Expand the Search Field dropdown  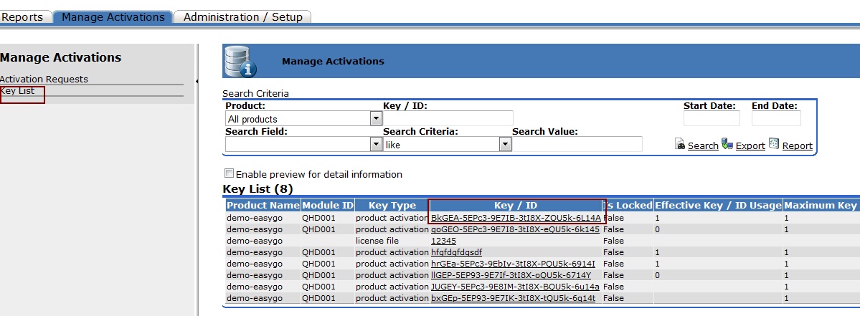(x=376, y=145)
